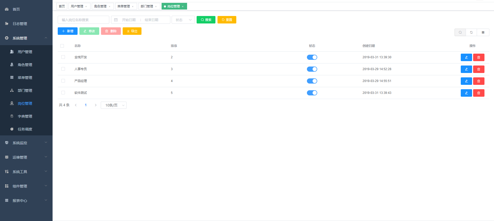494x221 pixels.
Task: Expand the 组件管理 sidebar menu
Action: (26, 186)
